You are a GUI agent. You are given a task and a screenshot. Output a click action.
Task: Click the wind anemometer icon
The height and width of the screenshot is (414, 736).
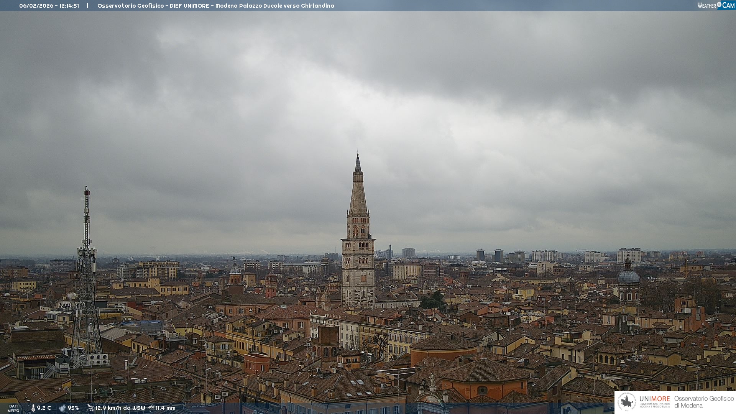pos(90,408)
